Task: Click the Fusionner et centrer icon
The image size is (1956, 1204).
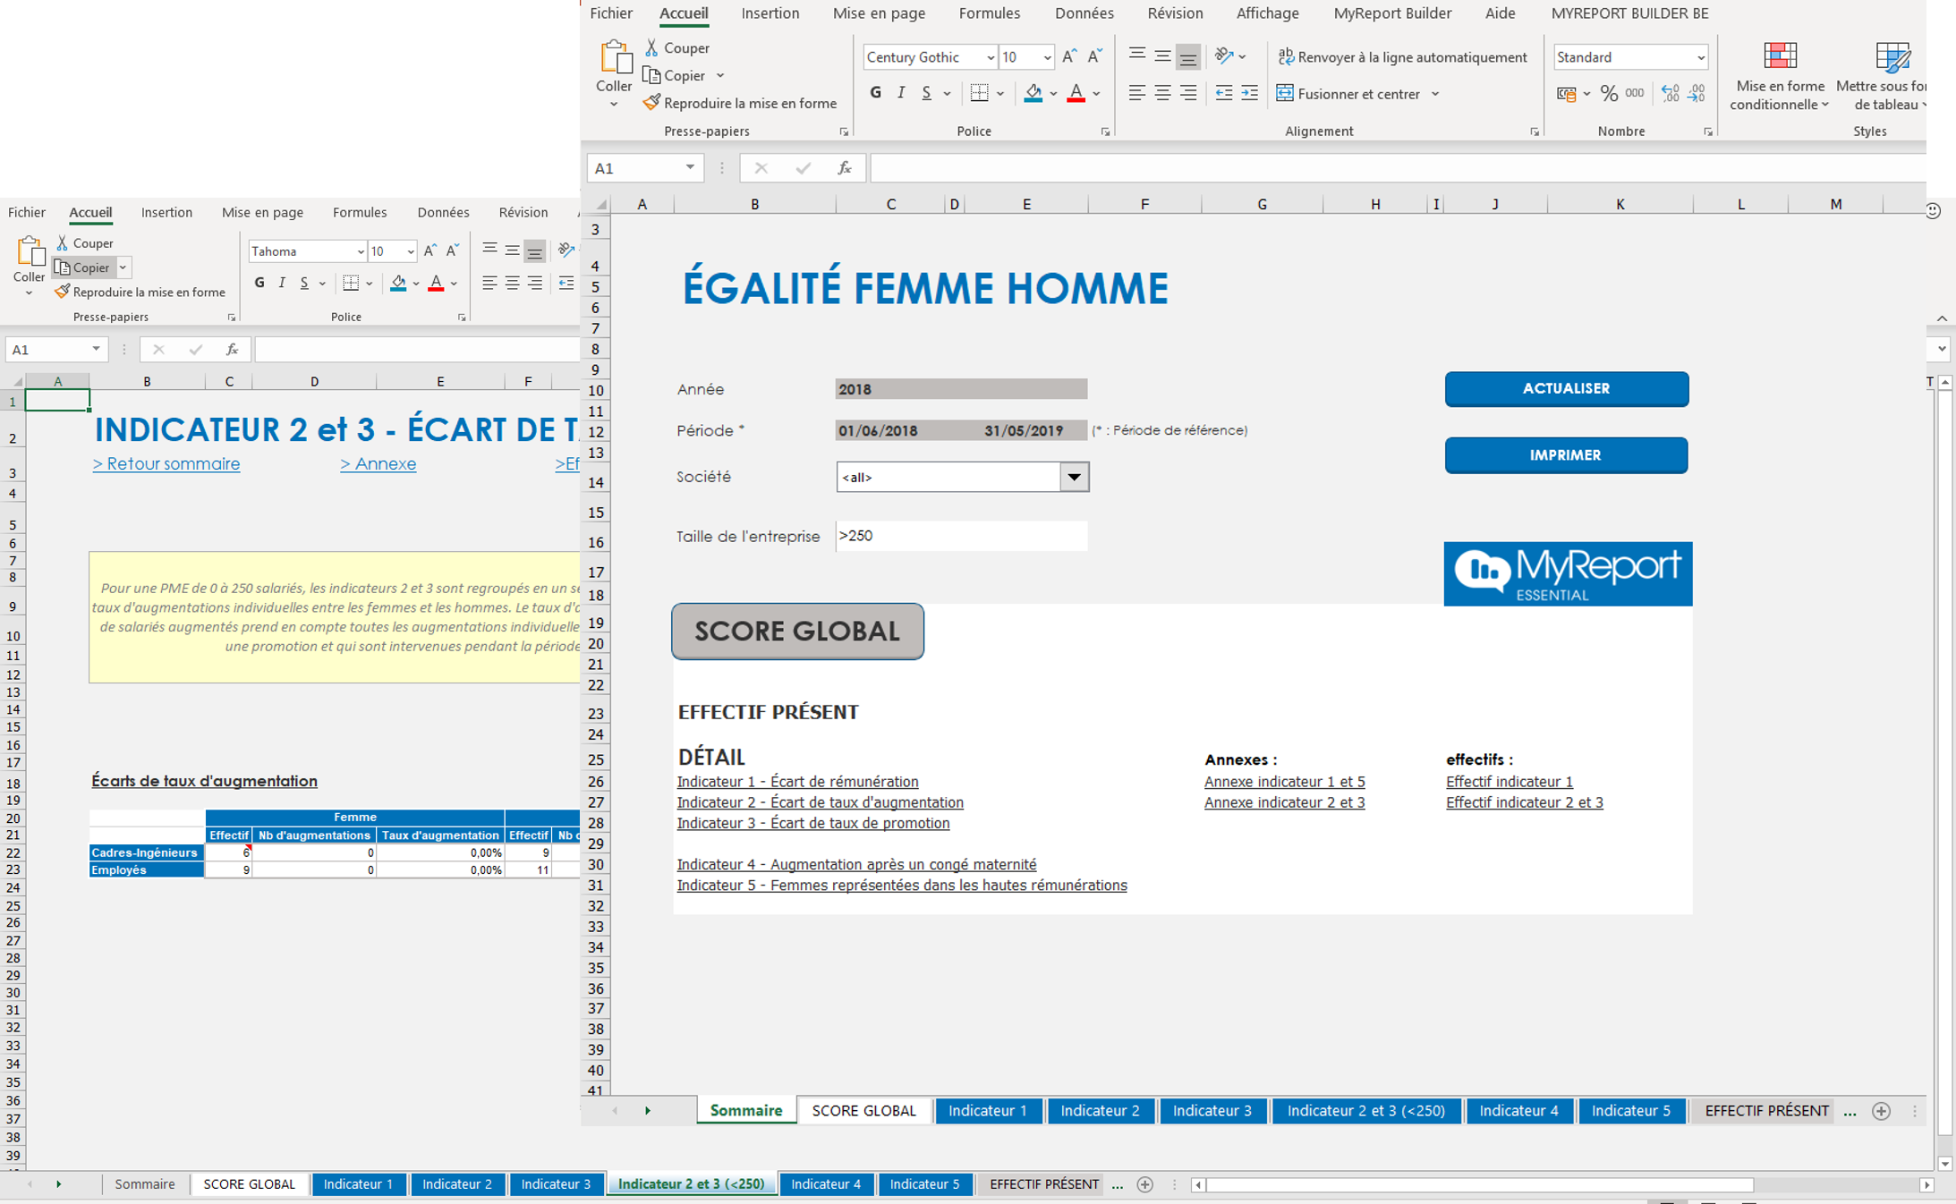Action: (1285, 93)
